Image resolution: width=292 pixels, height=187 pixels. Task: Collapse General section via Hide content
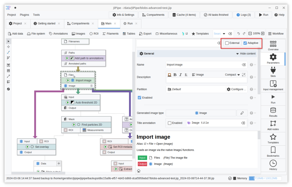pyautogui.click(x=246, y=54)
